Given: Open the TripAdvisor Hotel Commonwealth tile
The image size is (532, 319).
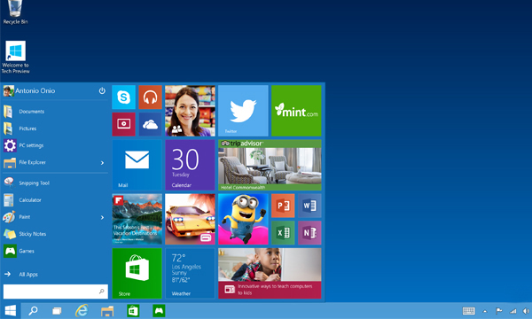Looking at the screenshot, I should tap(270, 165).
